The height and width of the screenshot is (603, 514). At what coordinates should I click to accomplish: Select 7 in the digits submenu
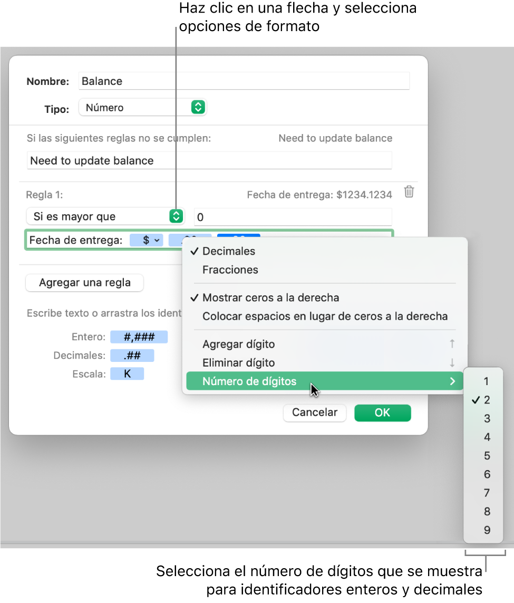click(483, 493)
